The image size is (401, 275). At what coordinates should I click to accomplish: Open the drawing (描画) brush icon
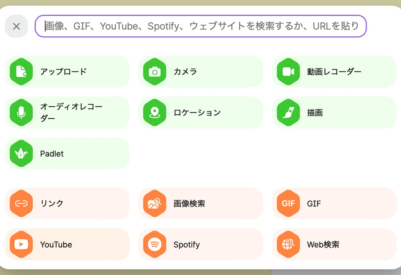click(x=288, y=112)
